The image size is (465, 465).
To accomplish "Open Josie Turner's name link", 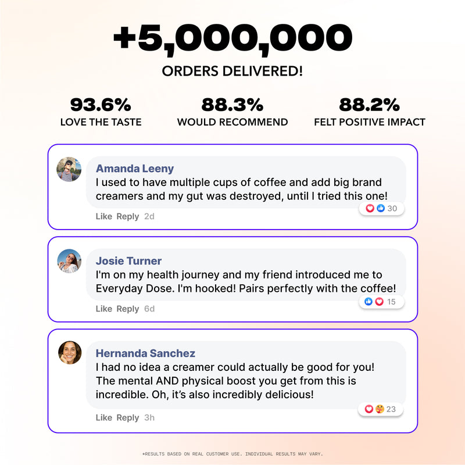I will tap(128, 261).
